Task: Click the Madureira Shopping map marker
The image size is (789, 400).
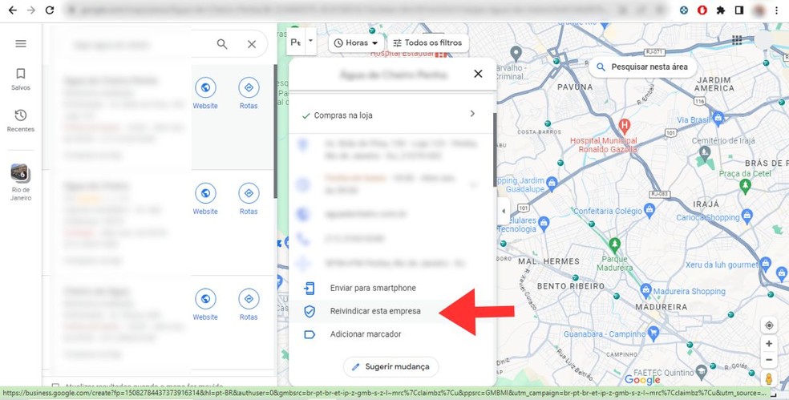Action: 645,290
